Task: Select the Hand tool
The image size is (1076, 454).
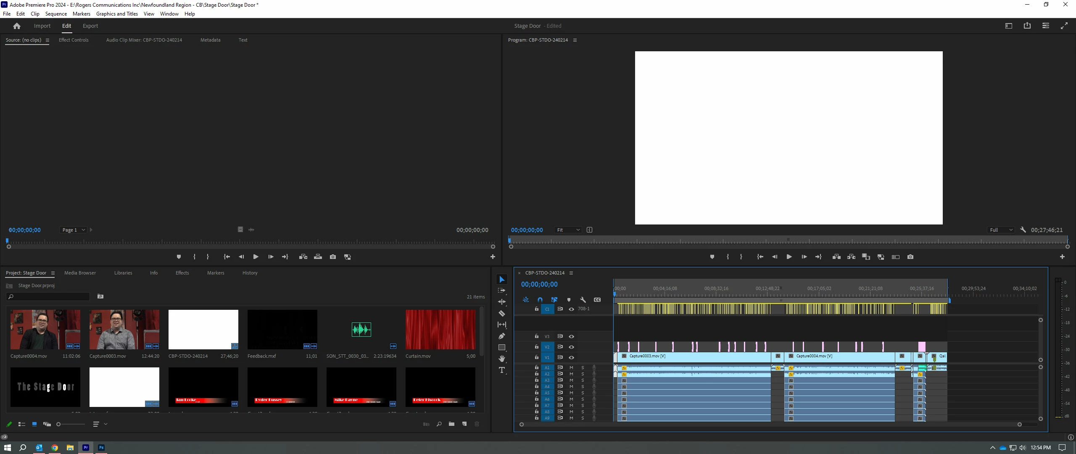Action: point(501,359)
